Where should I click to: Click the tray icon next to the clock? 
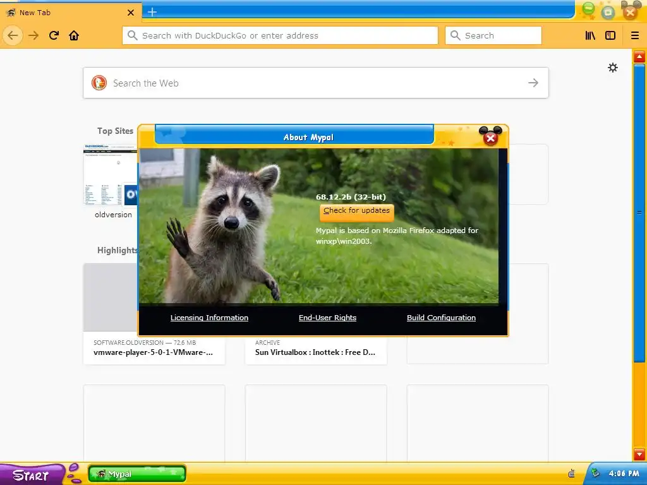coord(595,474)
